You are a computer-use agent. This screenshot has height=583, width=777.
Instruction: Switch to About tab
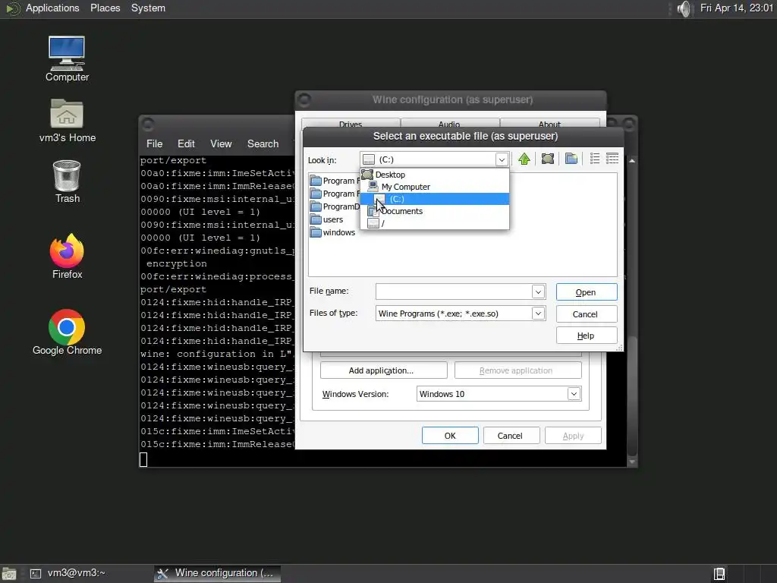pos(549,124)
